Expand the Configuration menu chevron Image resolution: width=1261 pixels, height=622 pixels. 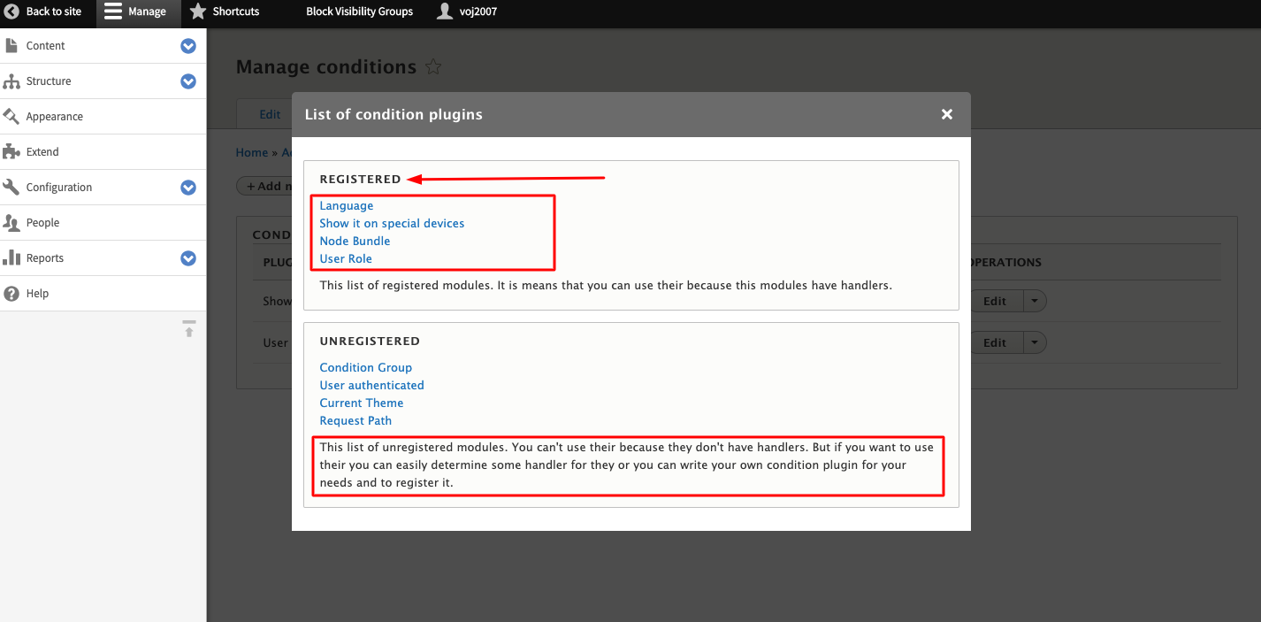coord(188,188)
